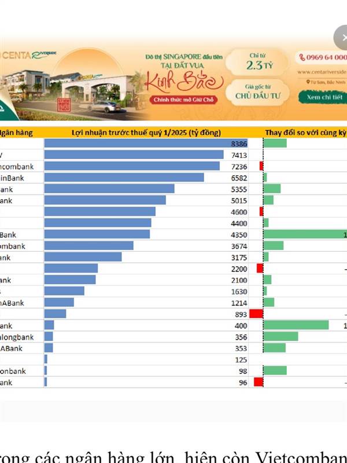
Task: Click the profit value 96
Action: pos(243,383)
